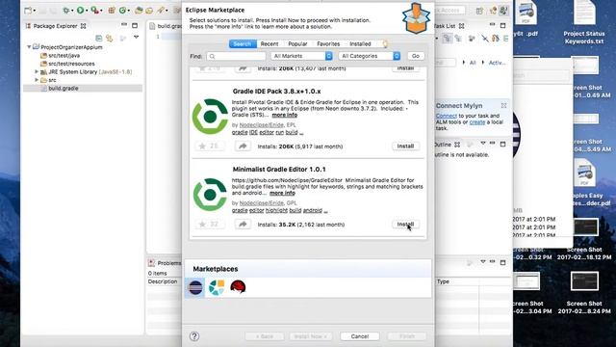The width and height of the screenshot is (616, 347).
Task: Select the build.gradle editor tab
Action: [x=165, y=26]
